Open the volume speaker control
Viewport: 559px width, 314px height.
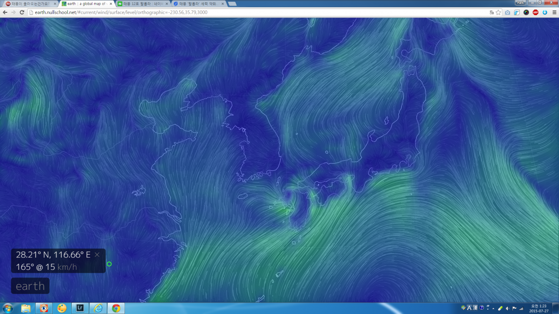[x=507, y=309]
